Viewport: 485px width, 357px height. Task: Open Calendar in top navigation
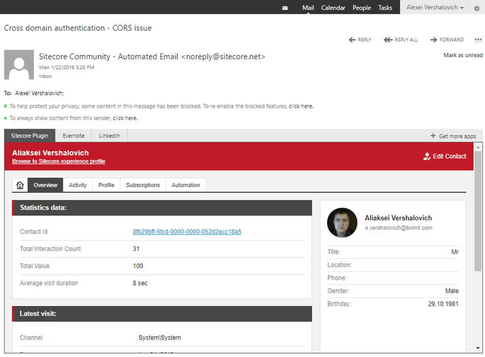(x=333, y=8)
